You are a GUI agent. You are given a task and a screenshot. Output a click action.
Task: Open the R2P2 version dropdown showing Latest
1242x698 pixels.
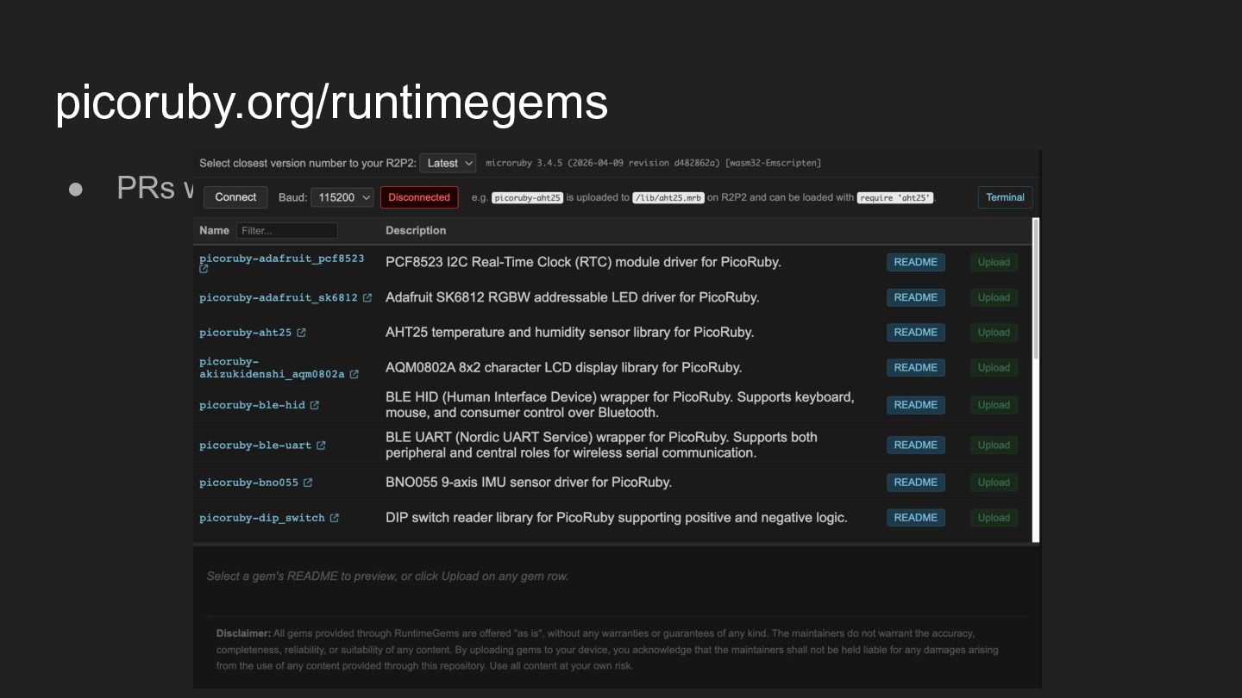point(448,163)
